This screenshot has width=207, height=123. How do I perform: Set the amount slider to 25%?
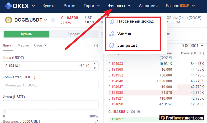(27, 112)
